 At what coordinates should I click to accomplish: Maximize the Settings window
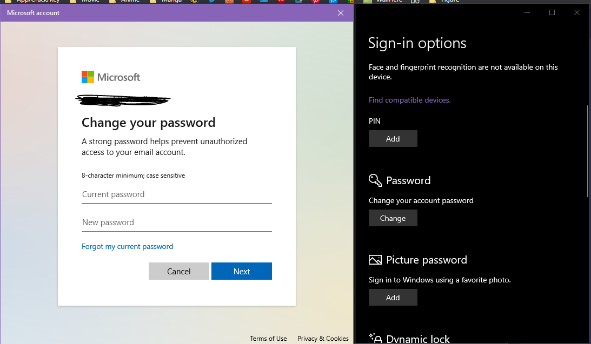(x=552, y=12)
